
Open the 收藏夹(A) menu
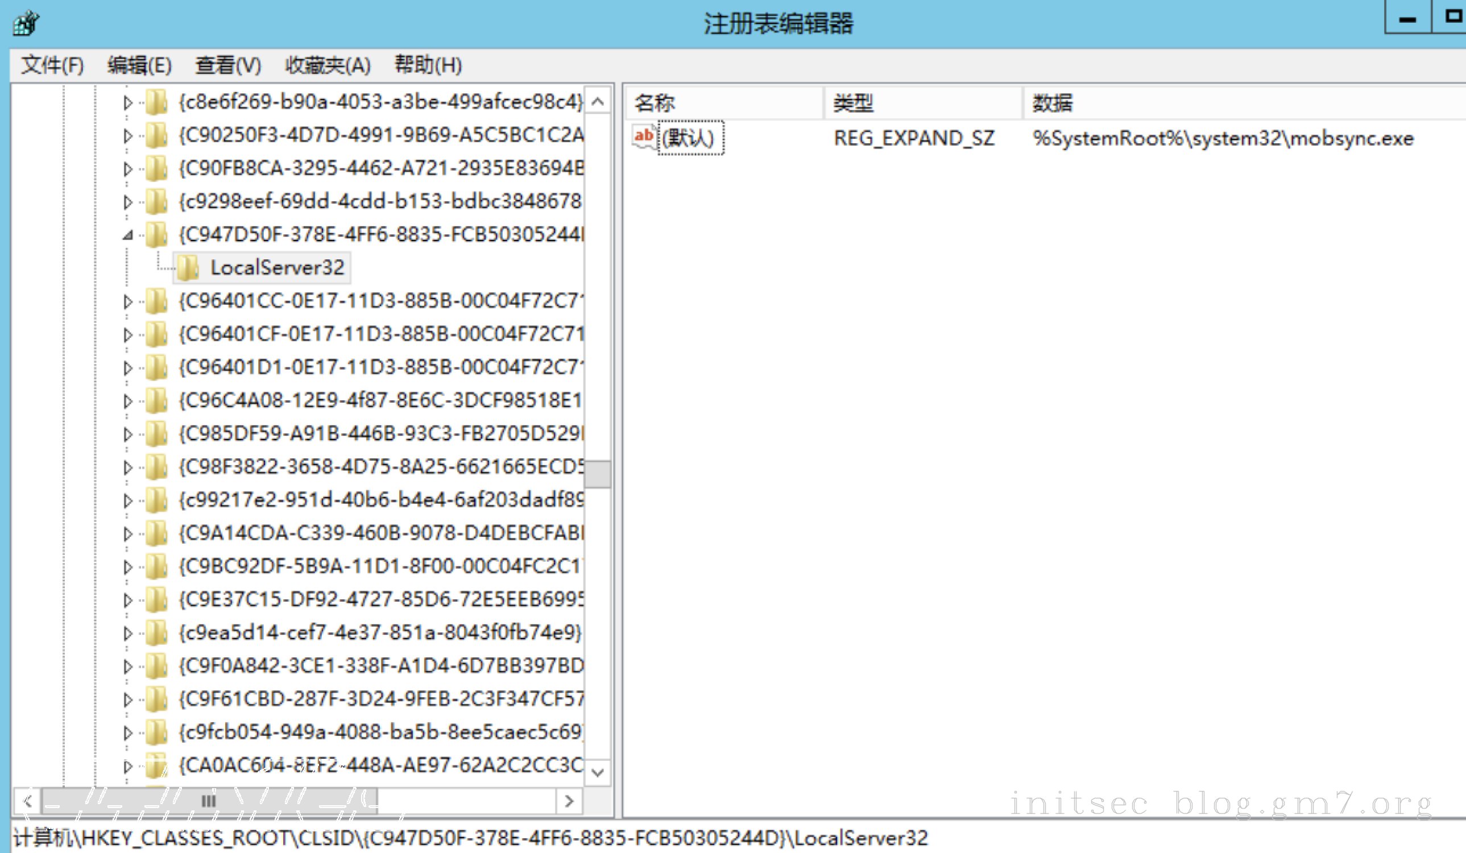click(x=328, y=65)
